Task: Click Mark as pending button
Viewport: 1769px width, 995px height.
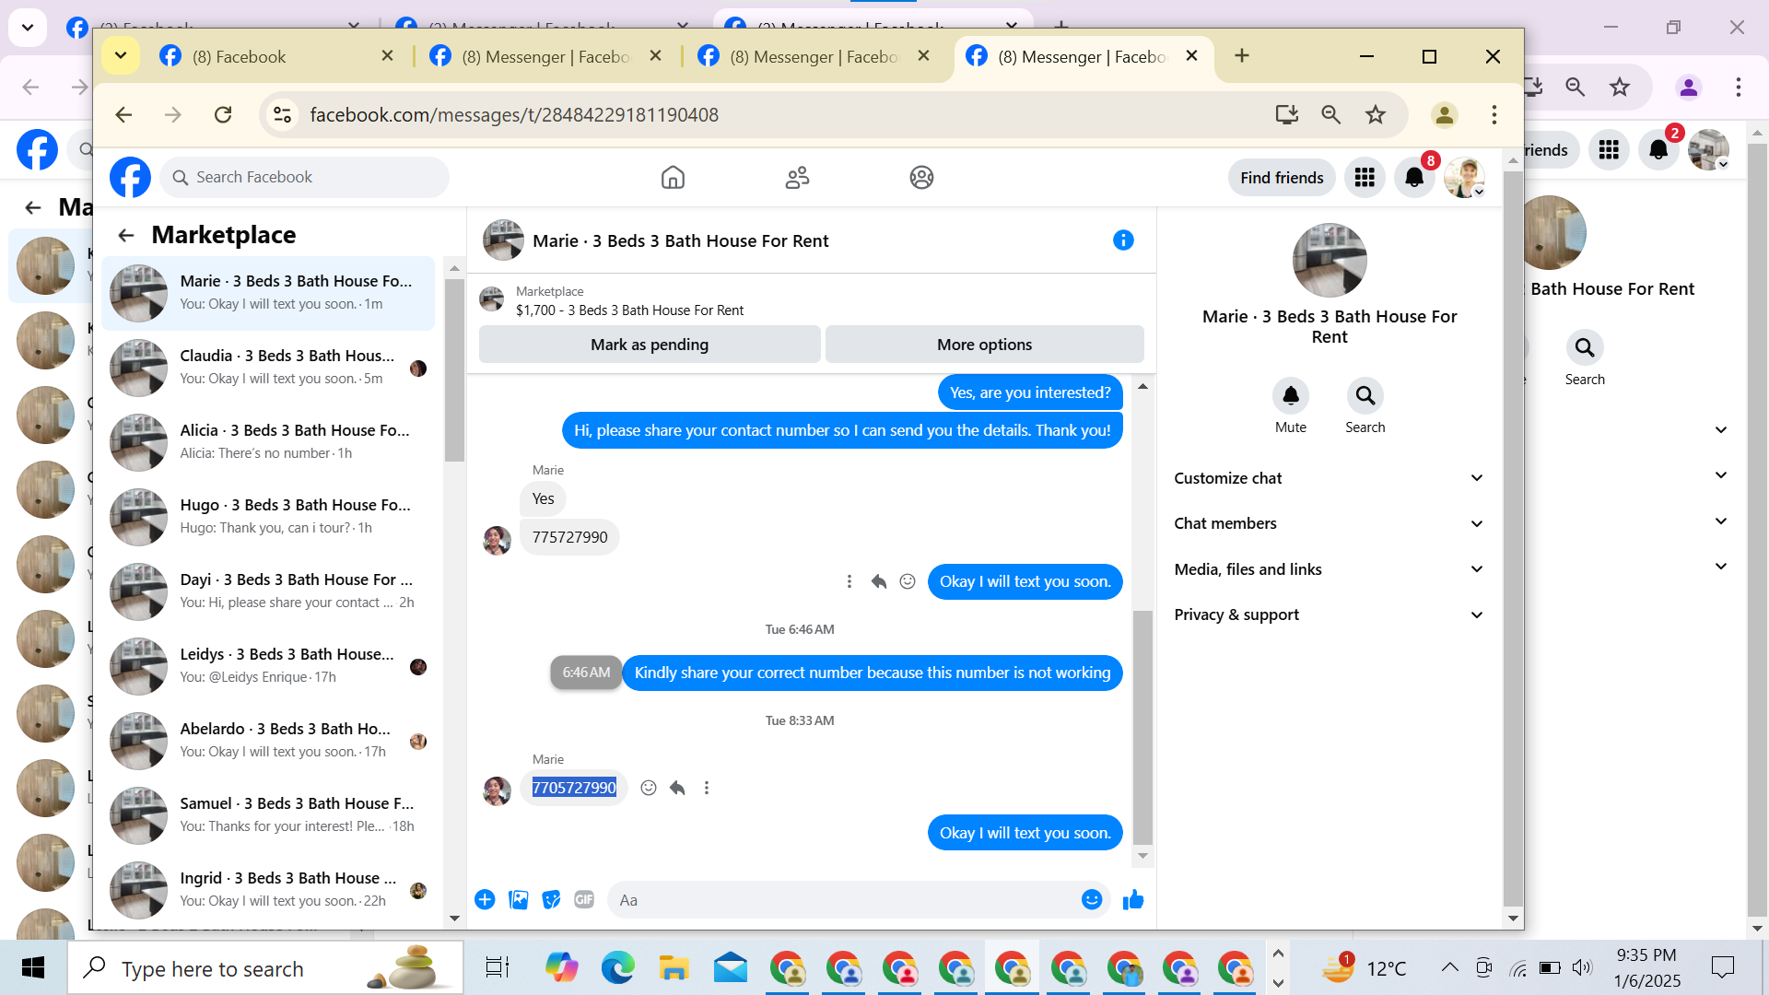Action: (650, 345)
